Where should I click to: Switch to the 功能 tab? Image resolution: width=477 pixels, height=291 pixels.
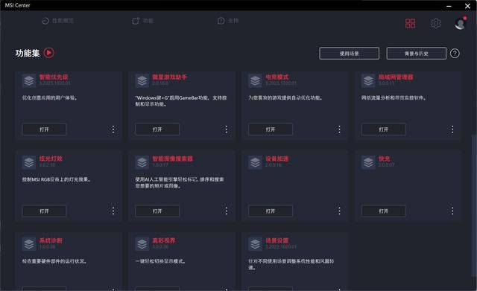pos(143,21)
